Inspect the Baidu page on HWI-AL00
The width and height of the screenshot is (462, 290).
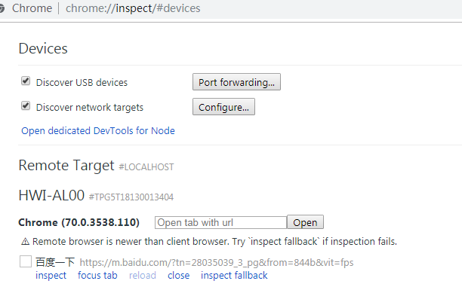51,275
